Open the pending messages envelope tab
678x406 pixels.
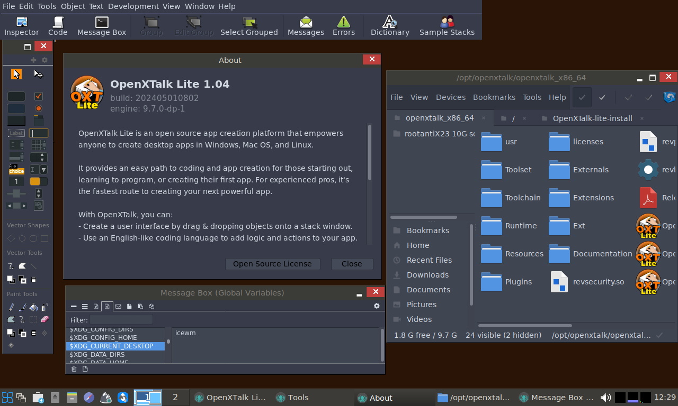[x=118, y=306]
